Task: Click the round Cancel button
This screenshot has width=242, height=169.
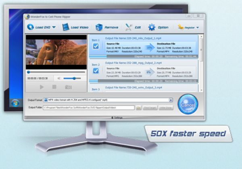Action: pos(188,105)
